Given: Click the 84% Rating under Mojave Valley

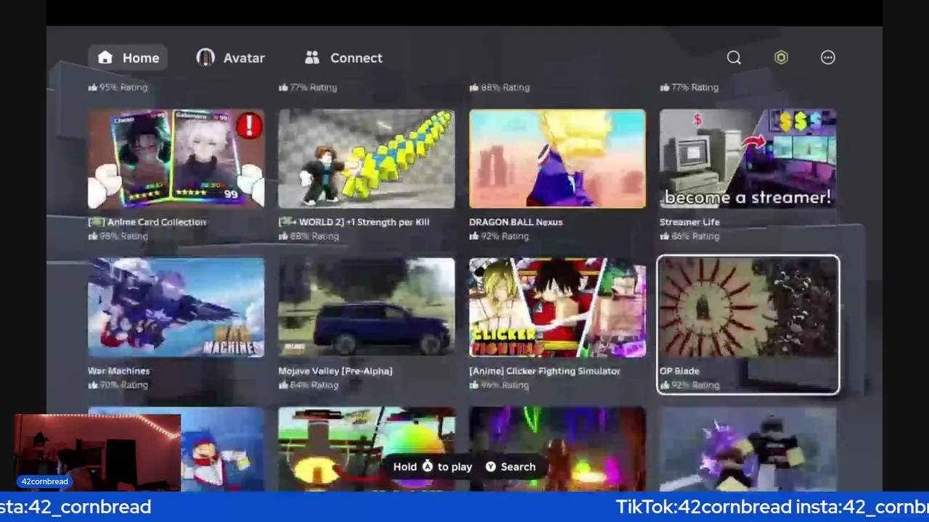Looking at the screenshot, I should pyautogui.click(x=308, y=385).
